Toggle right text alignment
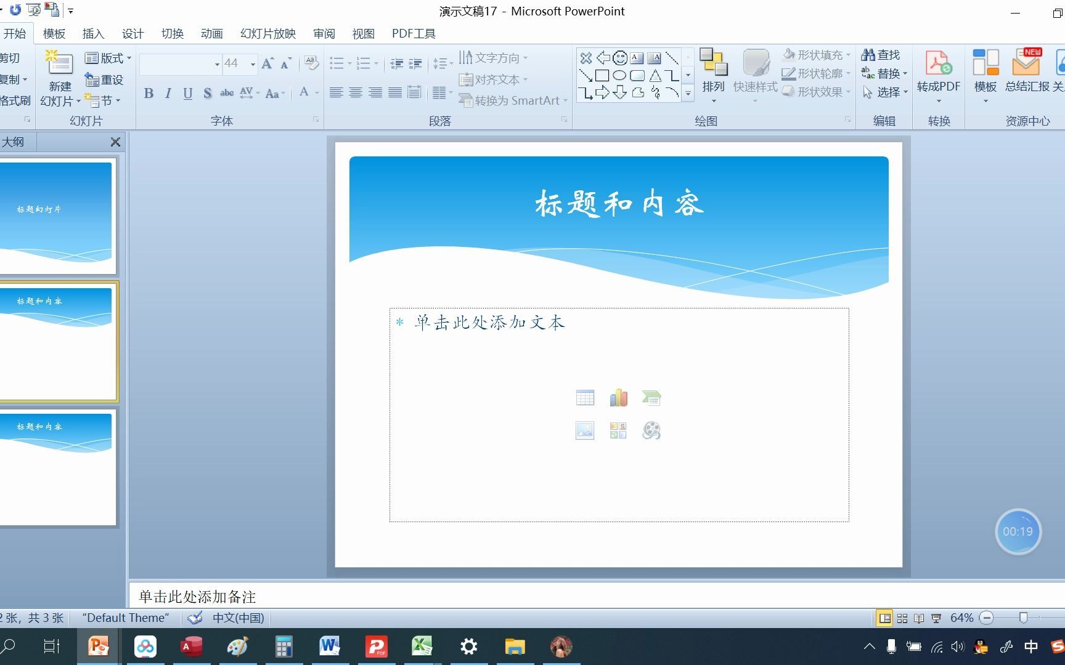Image resolution: width=1065 pixels, height=665 pixels. click(375, 93)
